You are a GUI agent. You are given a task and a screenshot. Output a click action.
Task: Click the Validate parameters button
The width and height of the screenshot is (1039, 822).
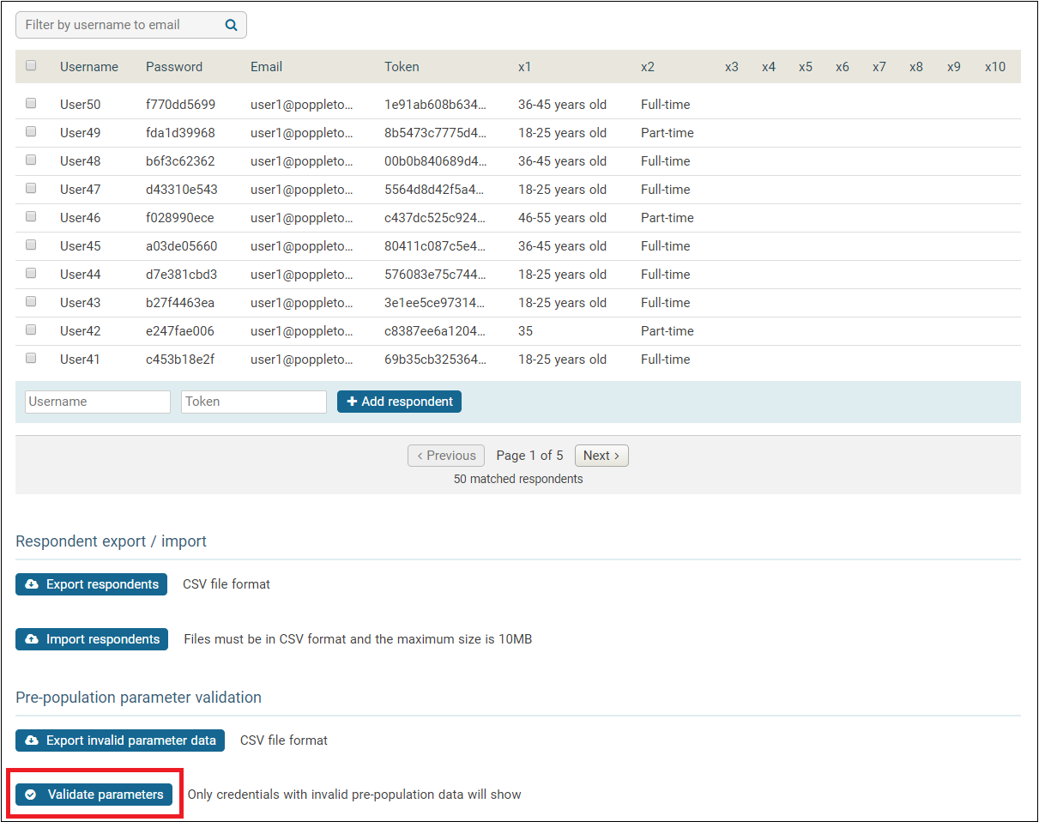94,795
